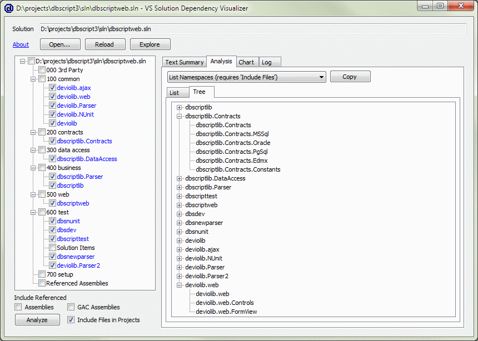The width and height of the screenshot is (478, 341).
Task: Select the deviolib.Parser2 project label
Action: point(78,265)
